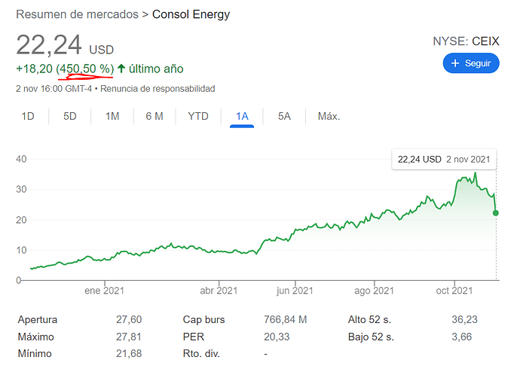Click the 30 y-axis label

click(x=21, y=189)
